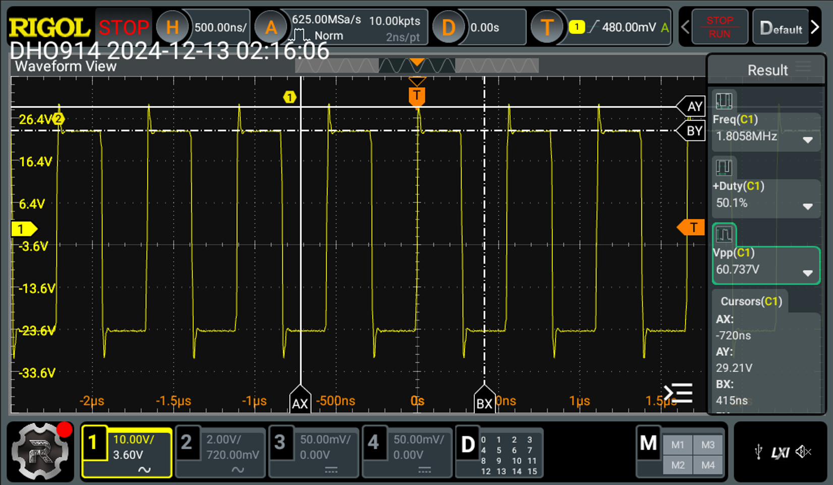The height and width of the screenshot is (485, 833).
Task: Click the LXI network status icon
Action: [x=780, y=452]
